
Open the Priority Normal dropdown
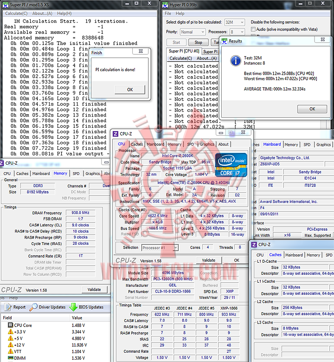192,32
